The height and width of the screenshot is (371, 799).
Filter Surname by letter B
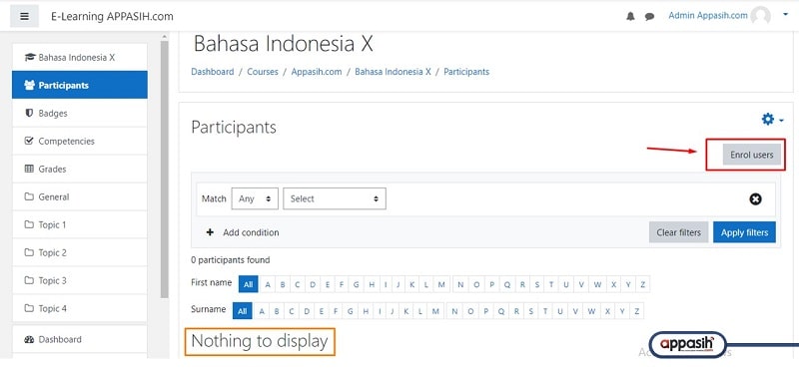pyautogui.click(x=277, y=311)
